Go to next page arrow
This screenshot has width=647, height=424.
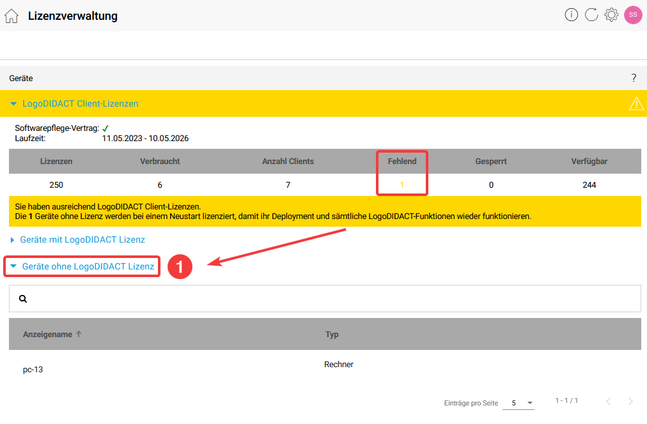pos(630,402)
